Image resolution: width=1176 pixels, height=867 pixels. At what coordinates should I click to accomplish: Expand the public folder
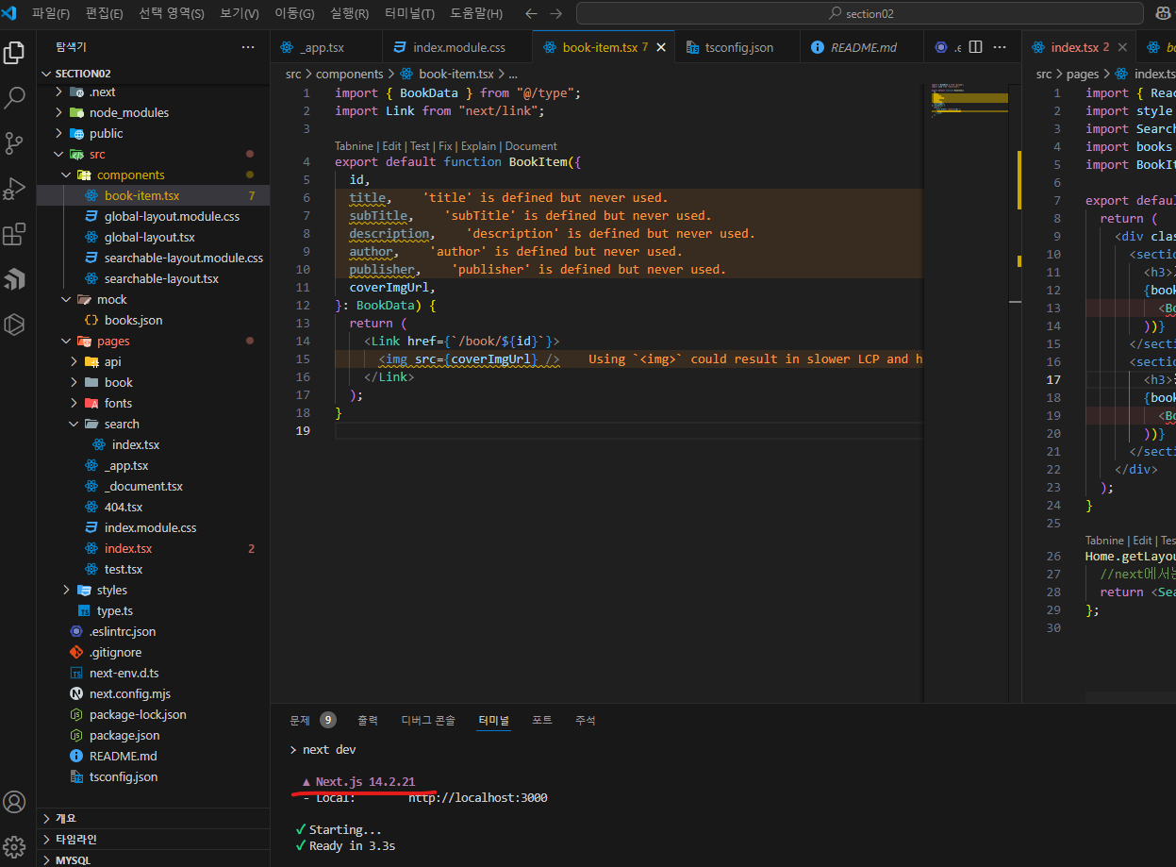[59, 133]
